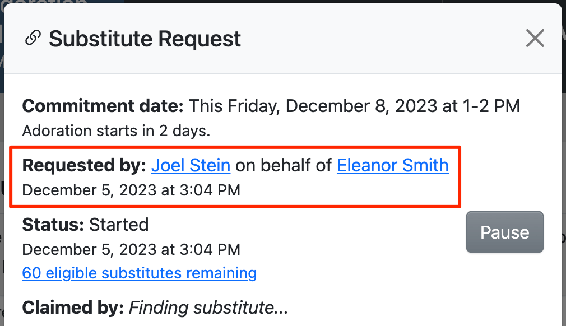The width and height of the screenshot is (566, 326).
Task: Click the 'Adoration starts in 2 days' note
Action: click(116, 131)
